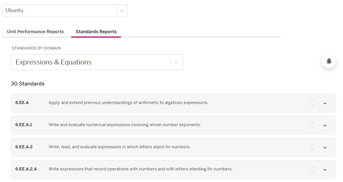Expand the 6.EE.A standard chevron
Screen dimensions: 343x182
click(x=325, y=103)
